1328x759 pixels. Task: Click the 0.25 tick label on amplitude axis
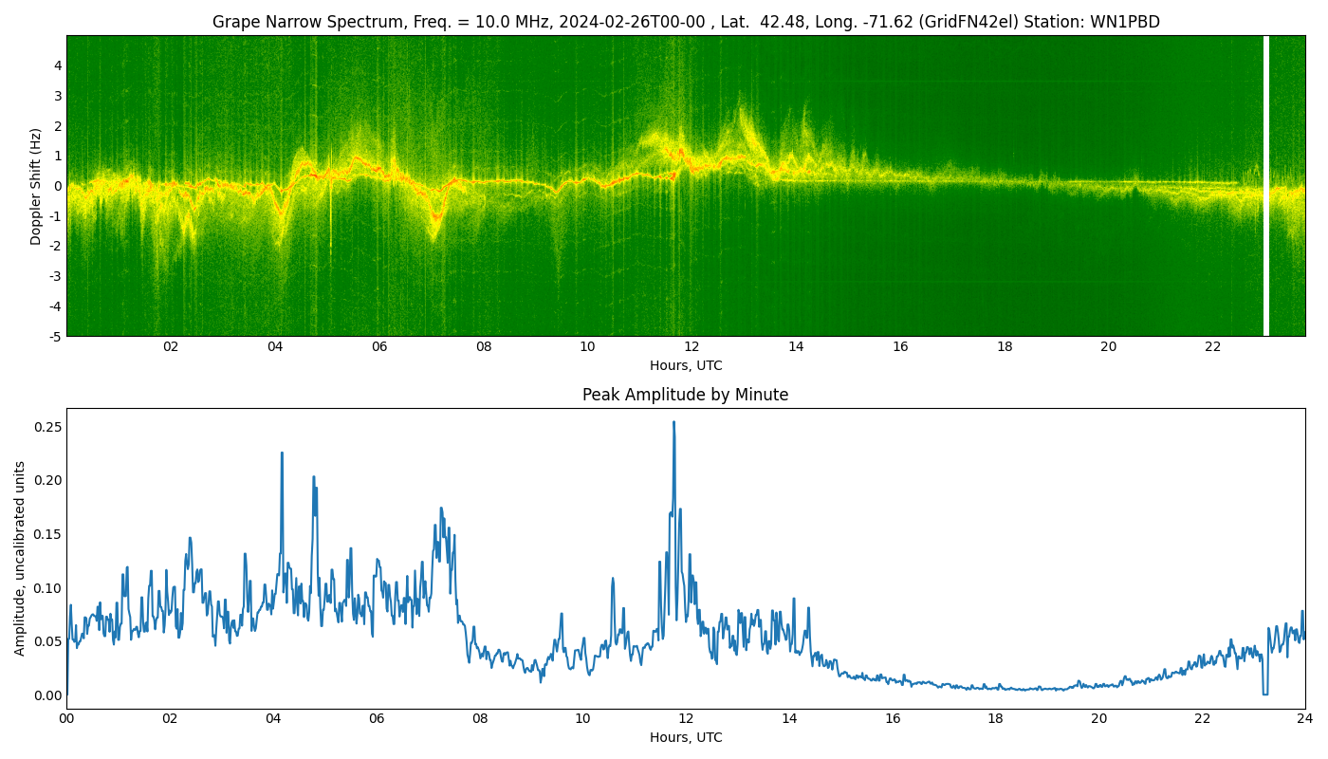[46, 427]
